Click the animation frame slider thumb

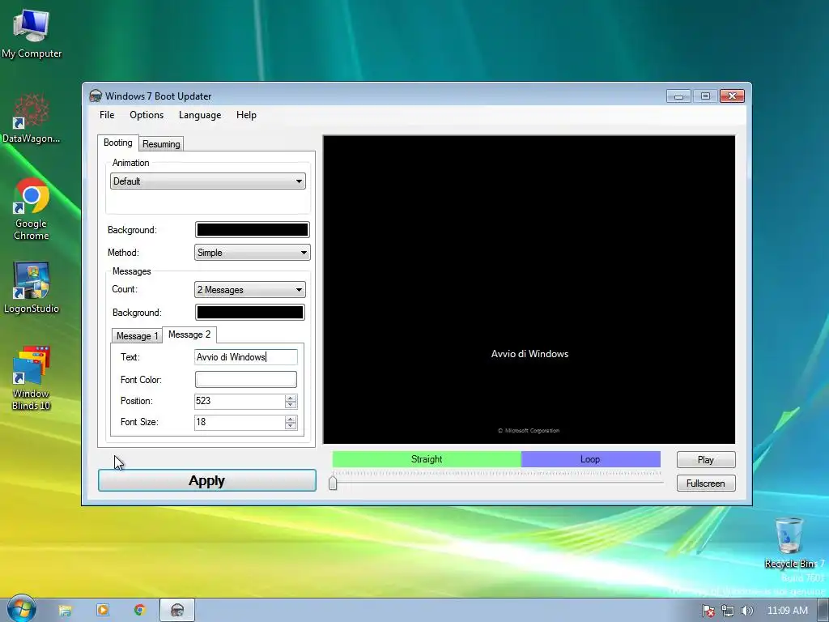tap(333, 483)
